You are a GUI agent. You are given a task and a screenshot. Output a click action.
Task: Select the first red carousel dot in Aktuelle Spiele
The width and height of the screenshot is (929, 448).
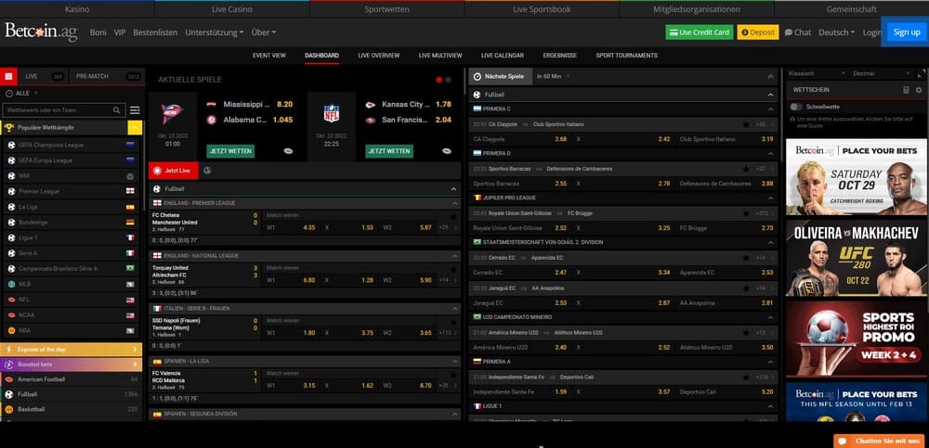[439, 79]
